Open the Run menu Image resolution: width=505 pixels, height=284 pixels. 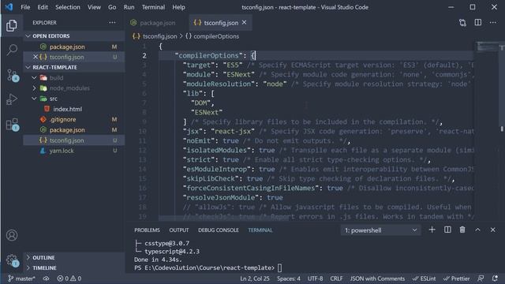[129, 7]
